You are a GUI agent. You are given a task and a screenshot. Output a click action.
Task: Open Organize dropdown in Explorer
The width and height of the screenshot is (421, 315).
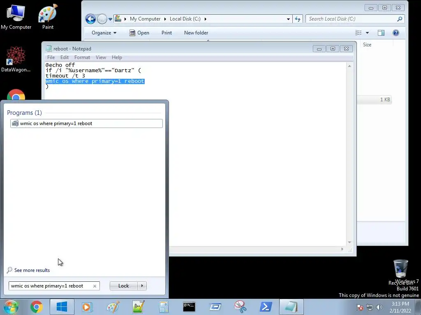tap(104, 33)
